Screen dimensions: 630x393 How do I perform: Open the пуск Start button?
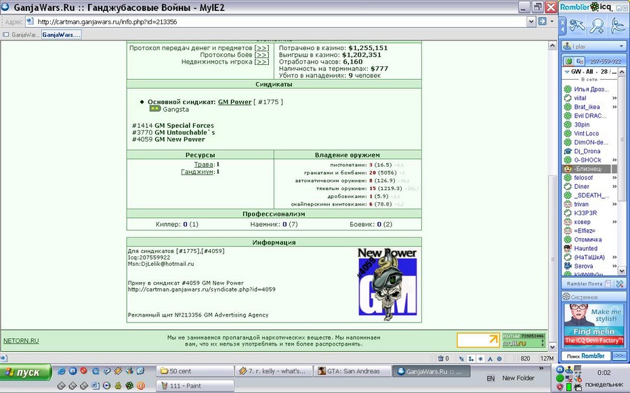pyautogui.click(x=26, y=372)
